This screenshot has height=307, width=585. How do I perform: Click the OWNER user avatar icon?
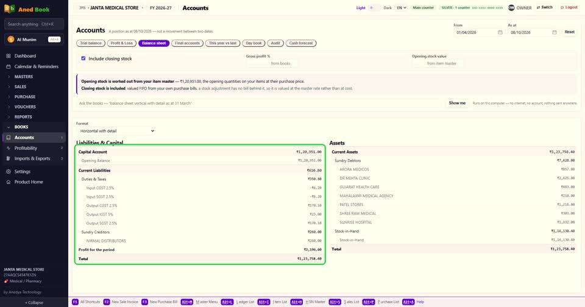click(511, 8)
